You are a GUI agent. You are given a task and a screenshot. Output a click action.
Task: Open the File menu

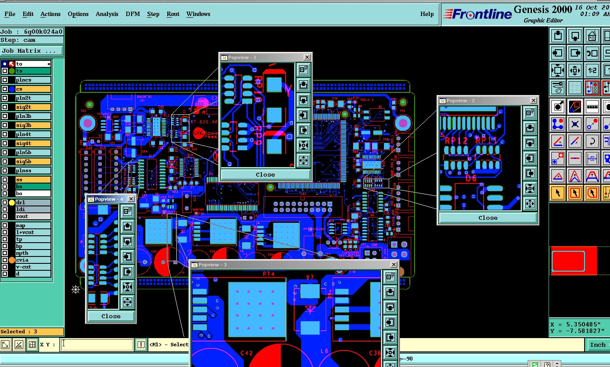coord(10,14)
